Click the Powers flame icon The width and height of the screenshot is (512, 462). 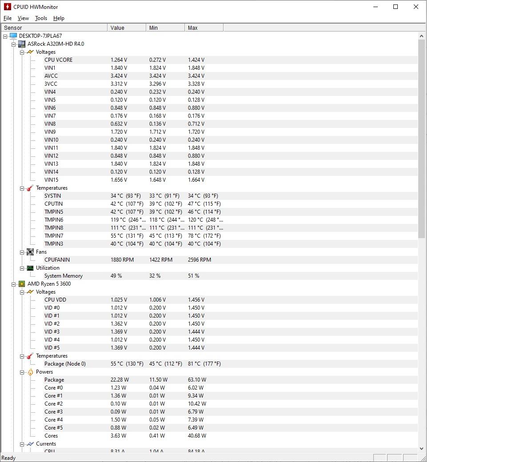(x=30, y=372)
